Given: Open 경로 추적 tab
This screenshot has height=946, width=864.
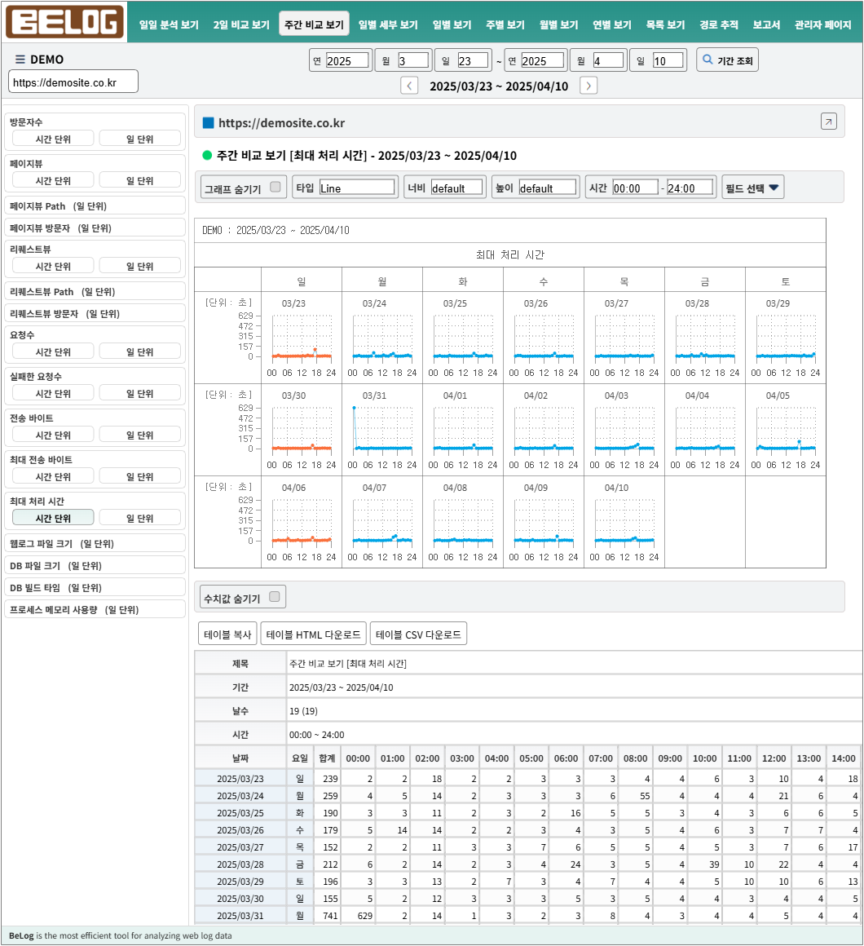Looking at the screenshot, I should (x=719, y=24).
